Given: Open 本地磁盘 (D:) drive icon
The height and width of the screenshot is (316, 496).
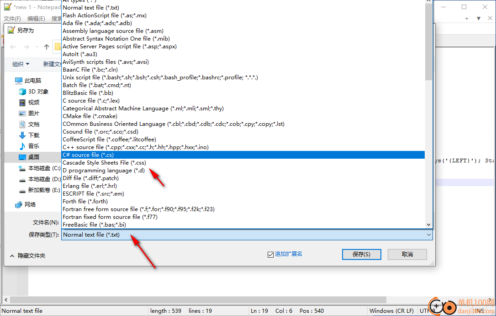Looking at the screenshot, I should (x=22, y=179).
